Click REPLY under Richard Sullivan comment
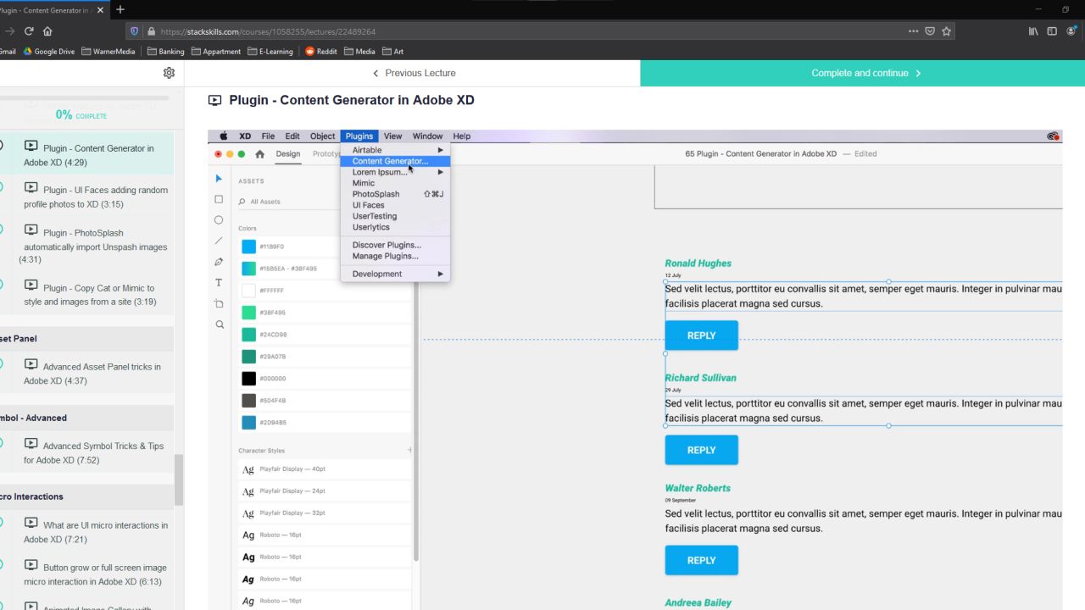This screenshot has width=1085, height=610. click(x=701, y=450)
